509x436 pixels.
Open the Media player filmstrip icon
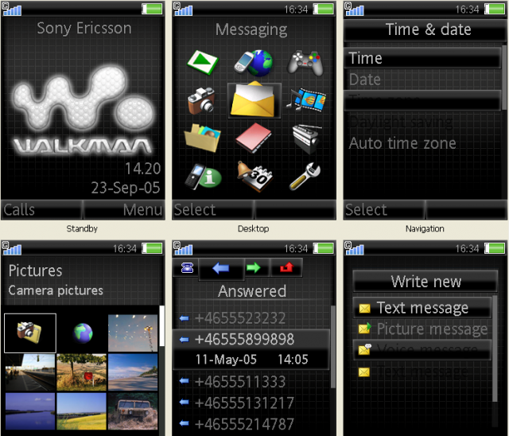[x=306, y=100]
